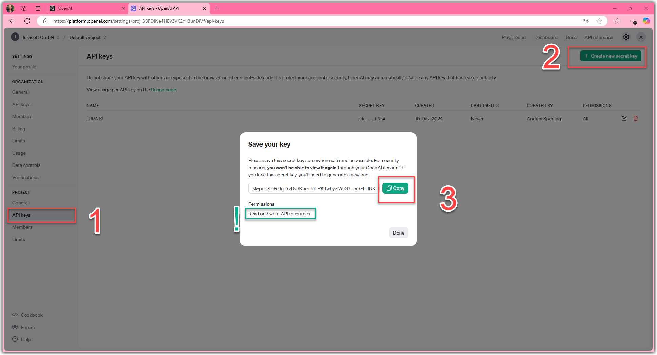Screen dimensions: 657x355
Task: Click the user avatar icon top right
Action: click(641, 37)
